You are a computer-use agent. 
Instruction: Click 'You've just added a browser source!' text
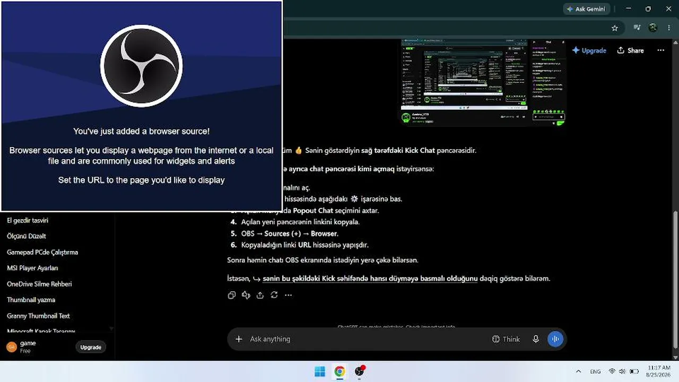tap(141, 131)
